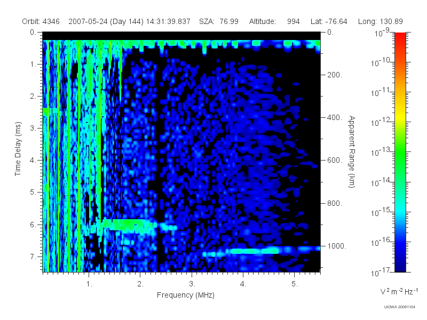This screenshot has height=320, width=427.
Task: Click the 4. frequency tick label
Action: pos(243,284)
